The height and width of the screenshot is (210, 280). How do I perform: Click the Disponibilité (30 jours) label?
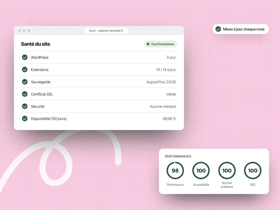49,119
